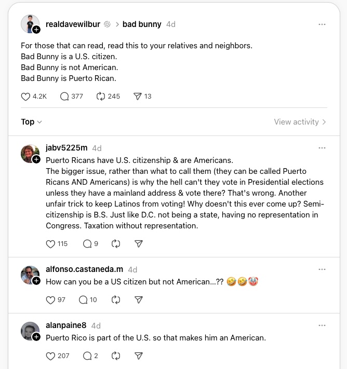The height and width of the screenshot is (369, 347).
Task: Open alfonso.castaneda.m's profile via username
Action: tap(85, 269)
